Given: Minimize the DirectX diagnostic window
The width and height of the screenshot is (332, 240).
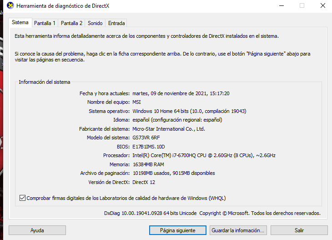Looking at the screenshot, I should point(282,6).
